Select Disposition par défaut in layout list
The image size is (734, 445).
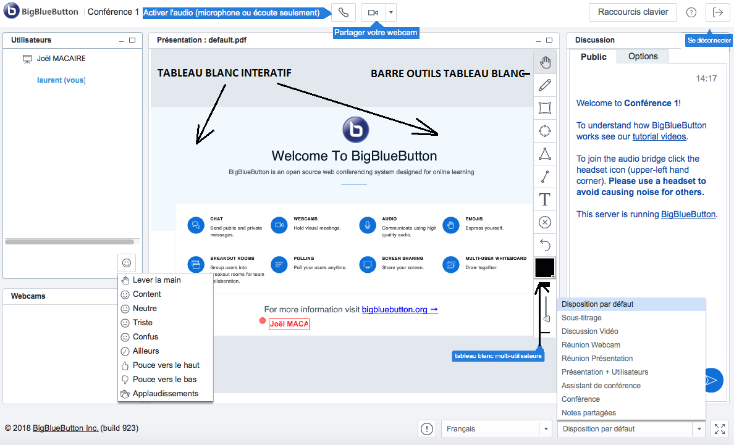tap(631, 304)
